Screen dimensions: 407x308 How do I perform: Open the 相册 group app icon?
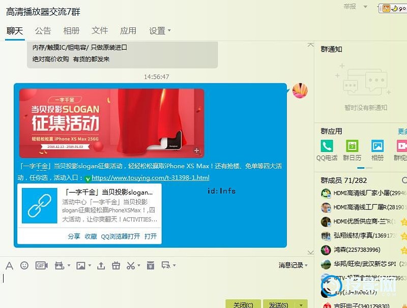377,146
